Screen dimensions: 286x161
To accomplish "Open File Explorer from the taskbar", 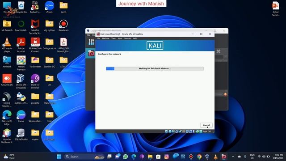I will tap(150, 157).
